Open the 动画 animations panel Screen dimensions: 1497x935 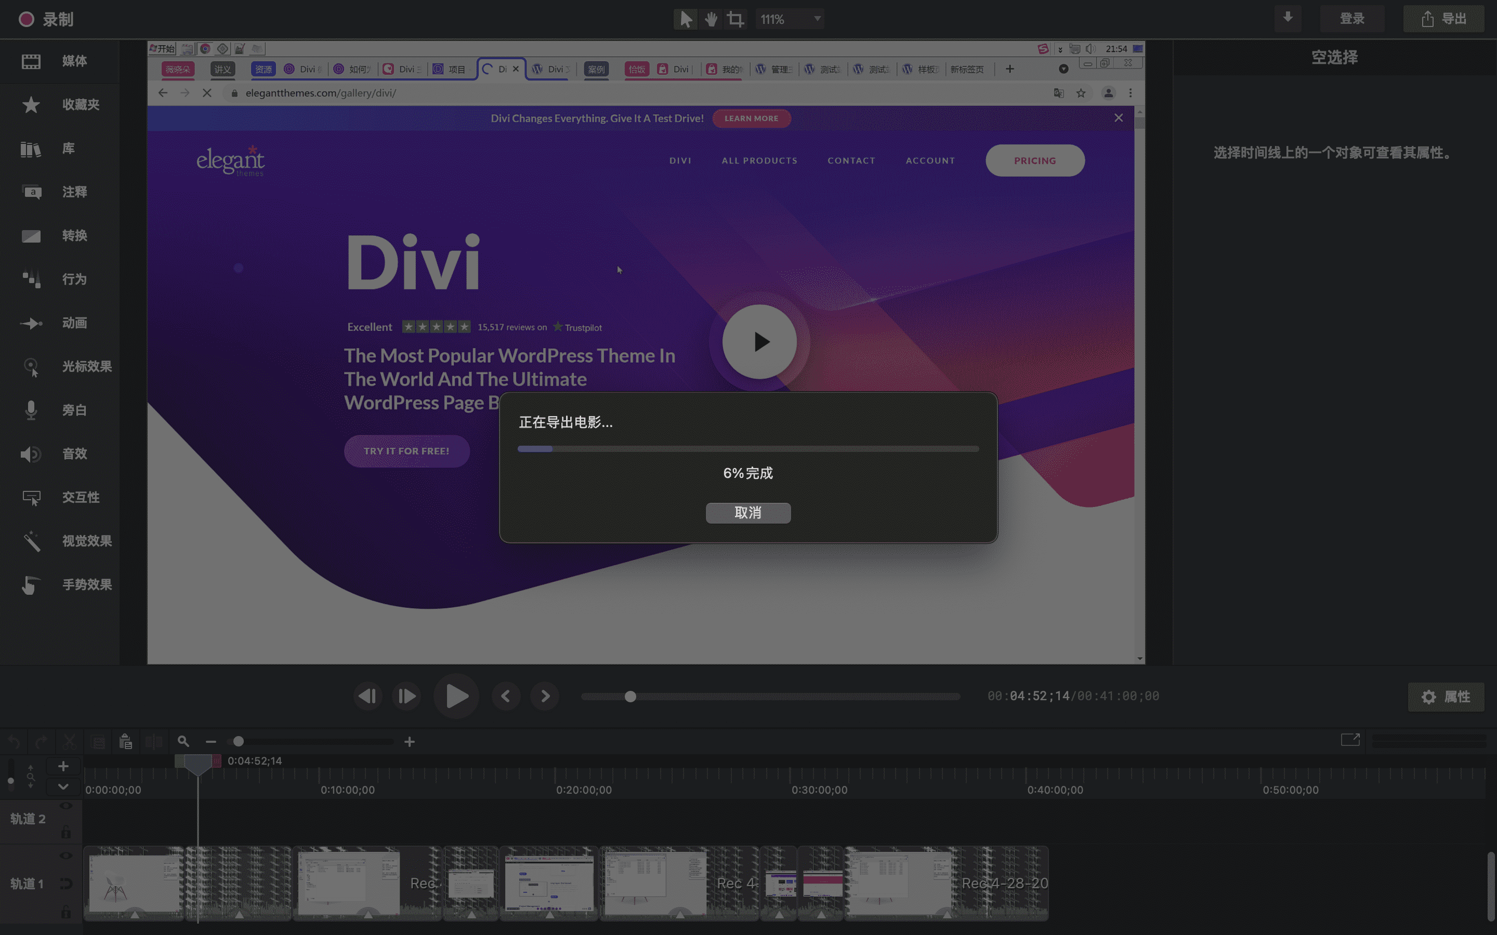[x=59, y=323]
